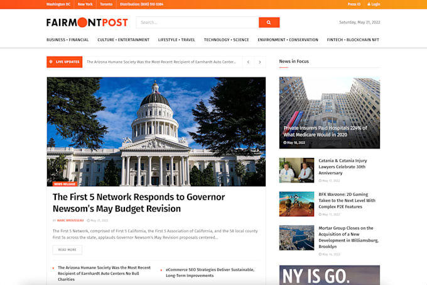Click the Distribution phone number link
The image size is (427, 285).
142,4
